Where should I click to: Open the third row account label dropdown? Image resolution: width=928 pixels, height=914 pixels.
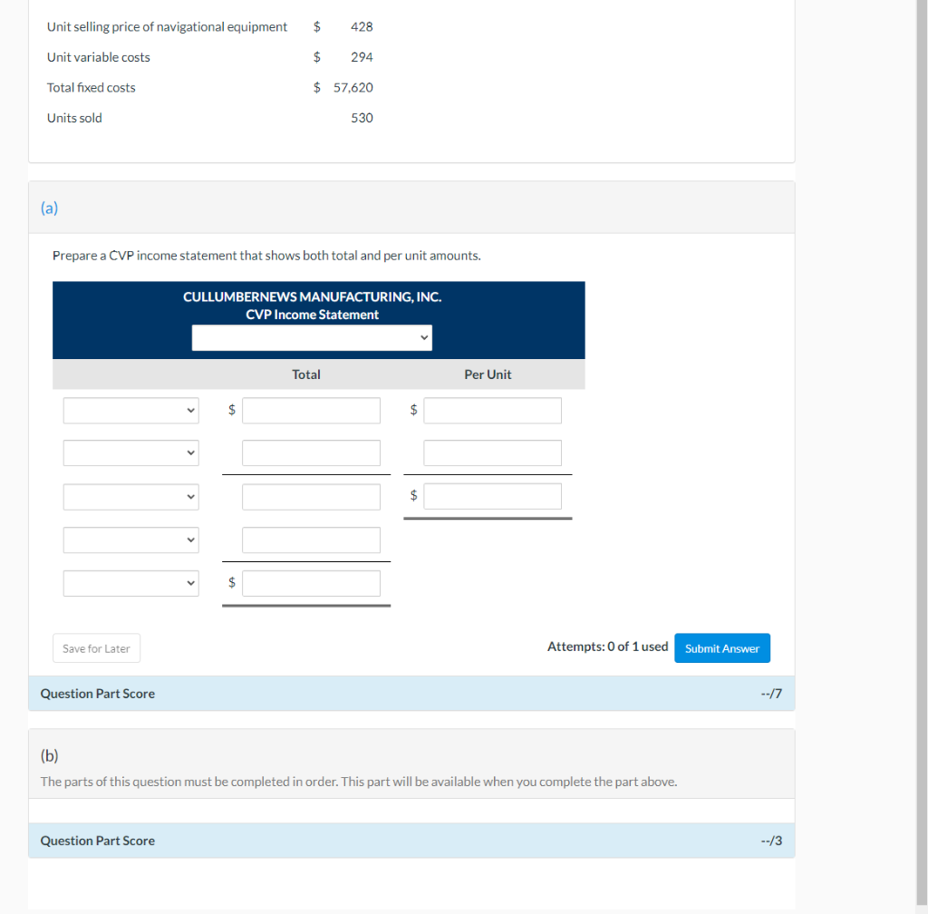[130, 496]
